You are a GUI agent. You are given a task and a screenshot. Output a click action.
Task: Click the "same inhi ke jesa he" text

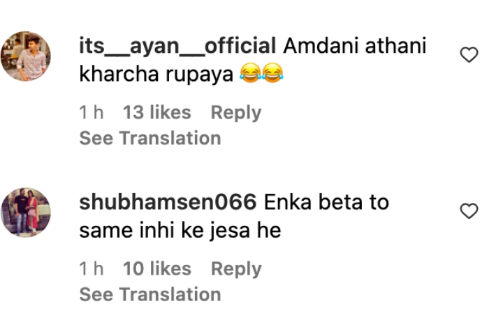pyautogui.click(x=180, y=230)
